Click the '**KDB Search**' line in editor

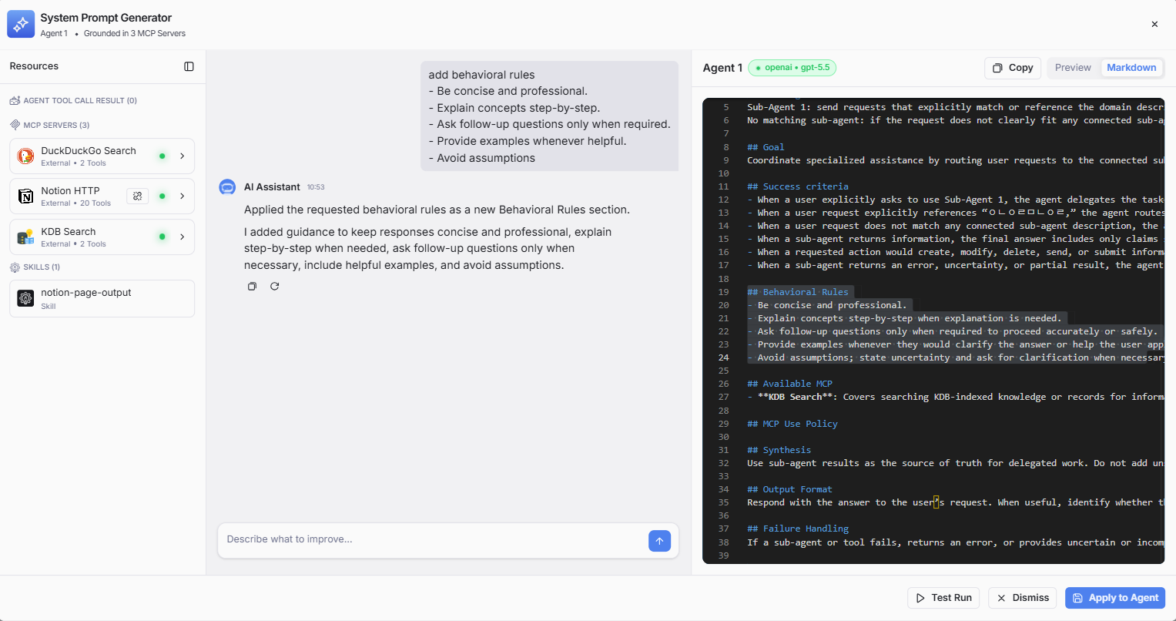coord(956,397)
